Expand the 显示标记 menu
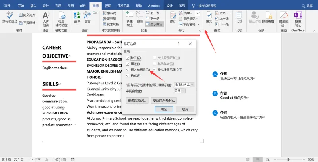Viewport: 318px width, 162px height. coord(188,19)
